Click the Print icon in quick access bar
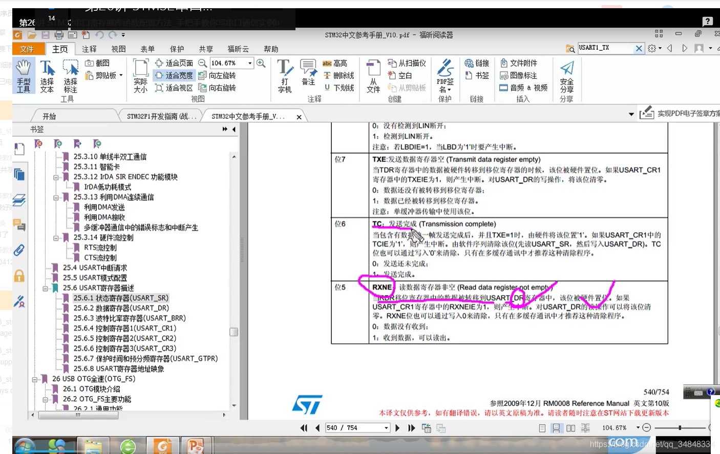 tap(59, 35)
